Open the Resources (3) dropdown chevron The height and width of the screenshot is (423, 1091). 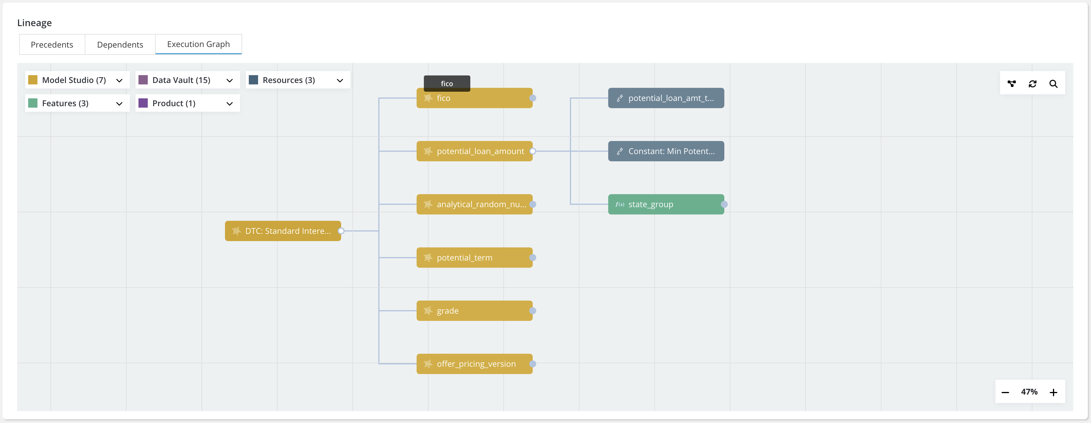339,80
